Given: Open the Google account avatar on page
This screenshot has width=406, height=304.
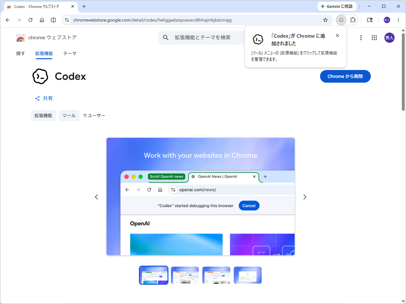Looking at the screenshot, I should pos(390,38).
